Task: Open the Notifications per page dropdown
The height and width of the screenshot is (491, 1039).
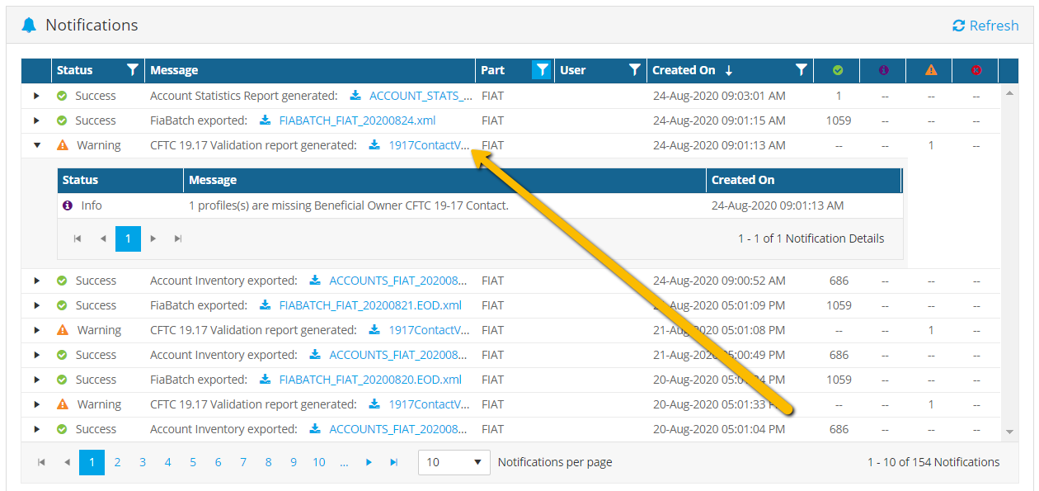Action: (454, 462)
